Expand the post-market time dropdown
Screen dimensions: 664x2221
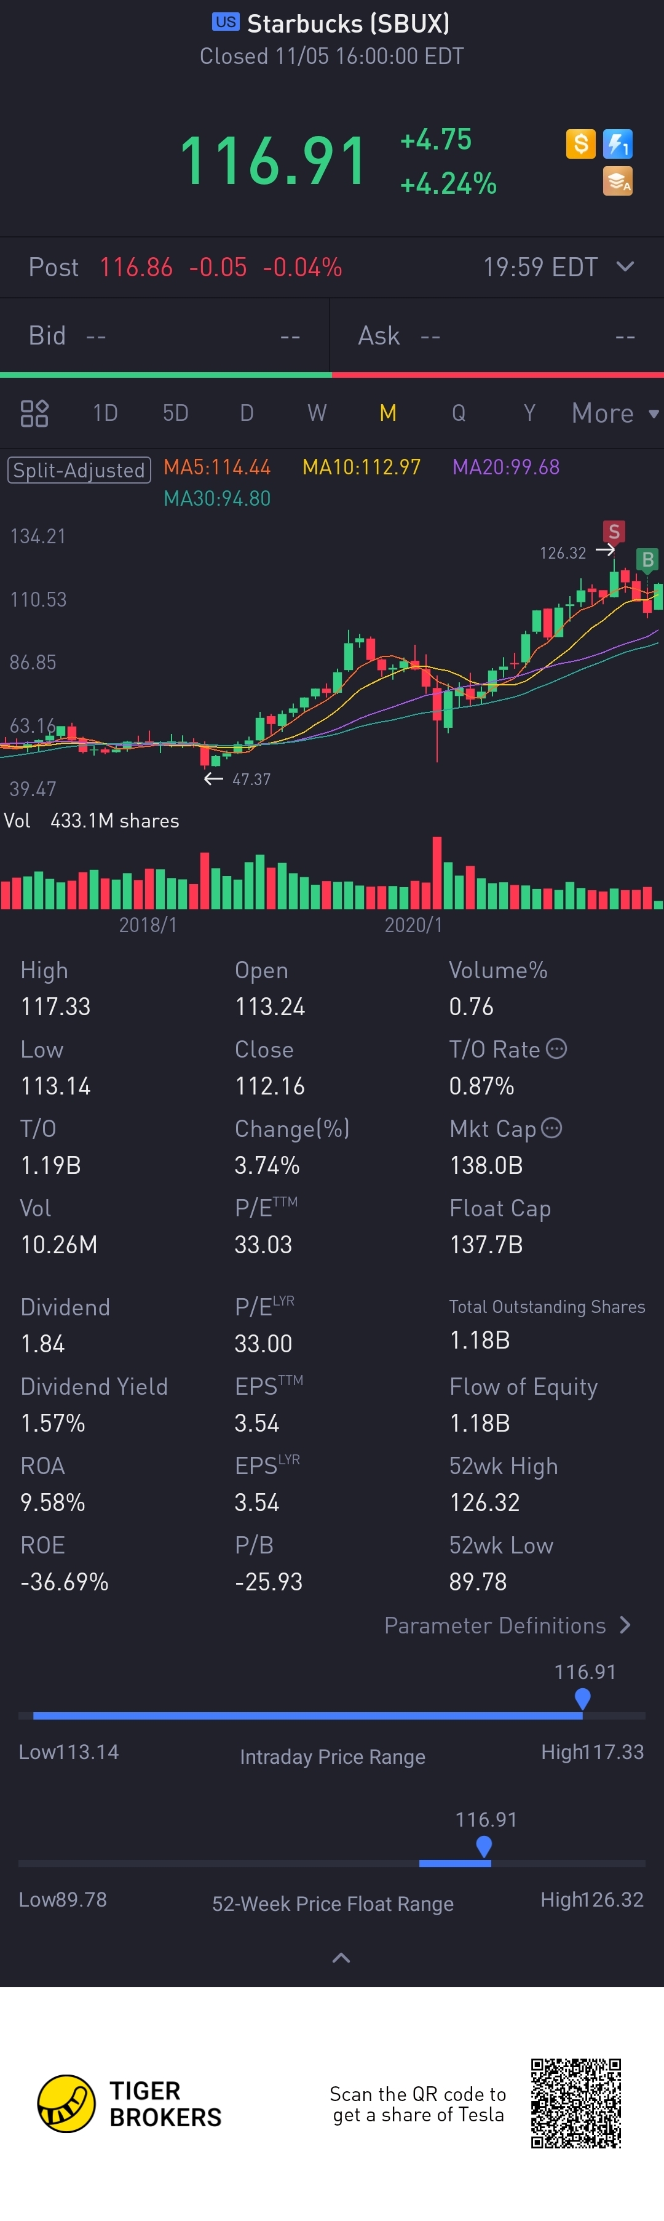point(626,266)
